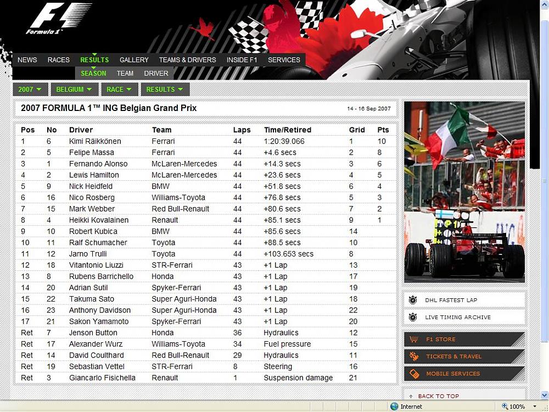Click the Back to Top arrow icon
This screenshot has height=412, width=549.
click(x=411, y=396)
